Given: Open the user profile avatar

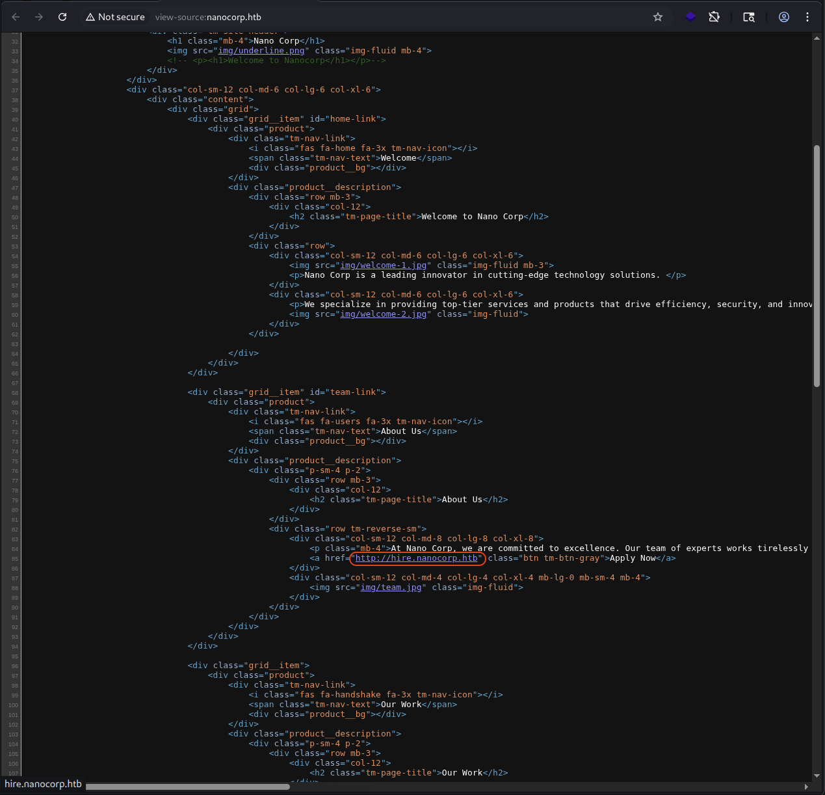Looking at the screenshot, I should click(x=784, y=17).
